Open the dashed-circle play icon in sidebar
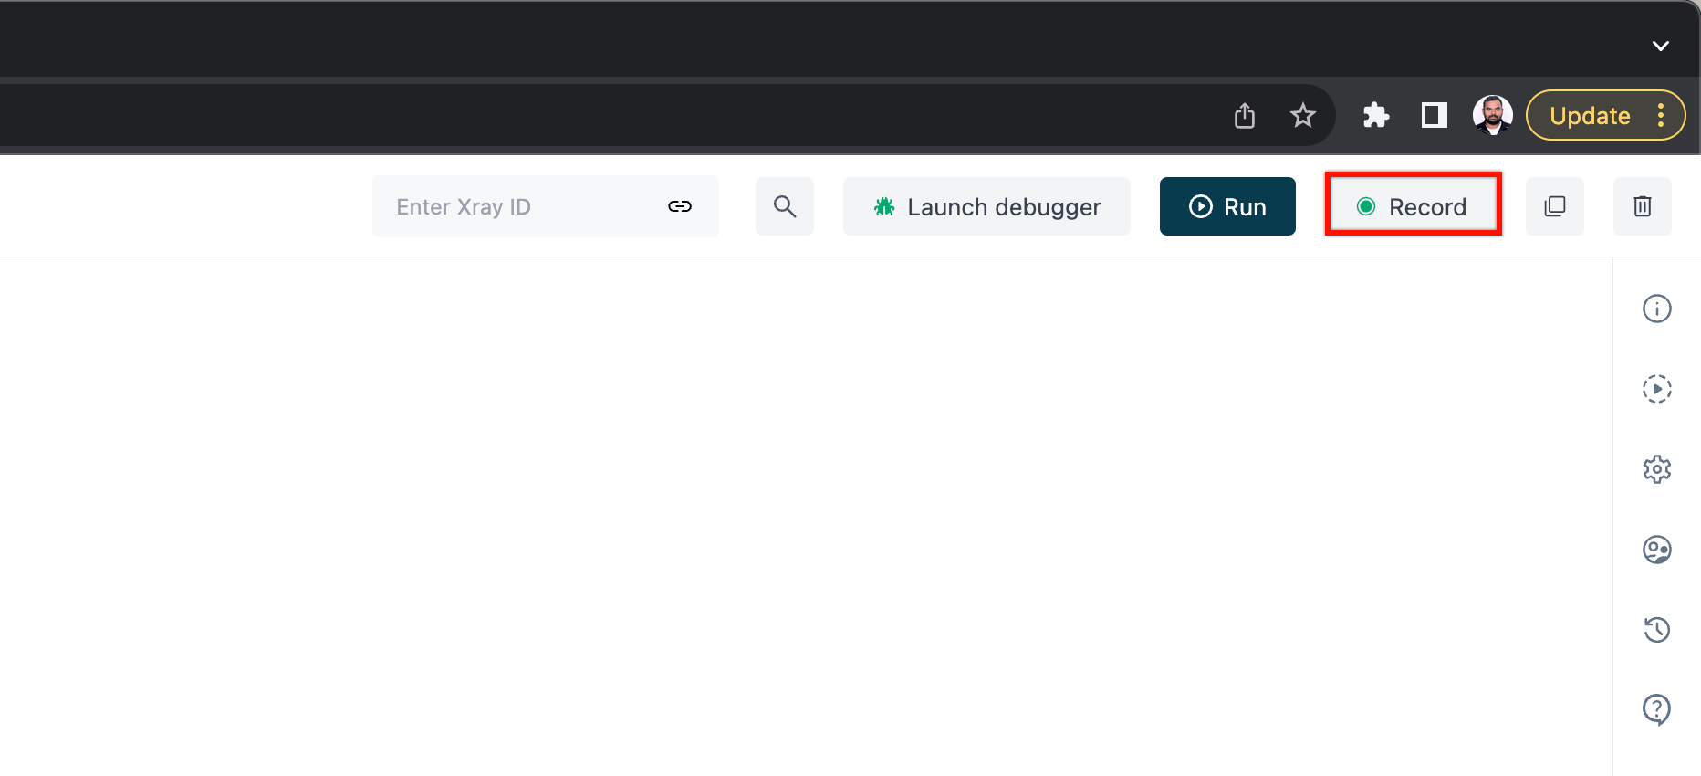1701x776 pixels. click(x=1657, y=389)
